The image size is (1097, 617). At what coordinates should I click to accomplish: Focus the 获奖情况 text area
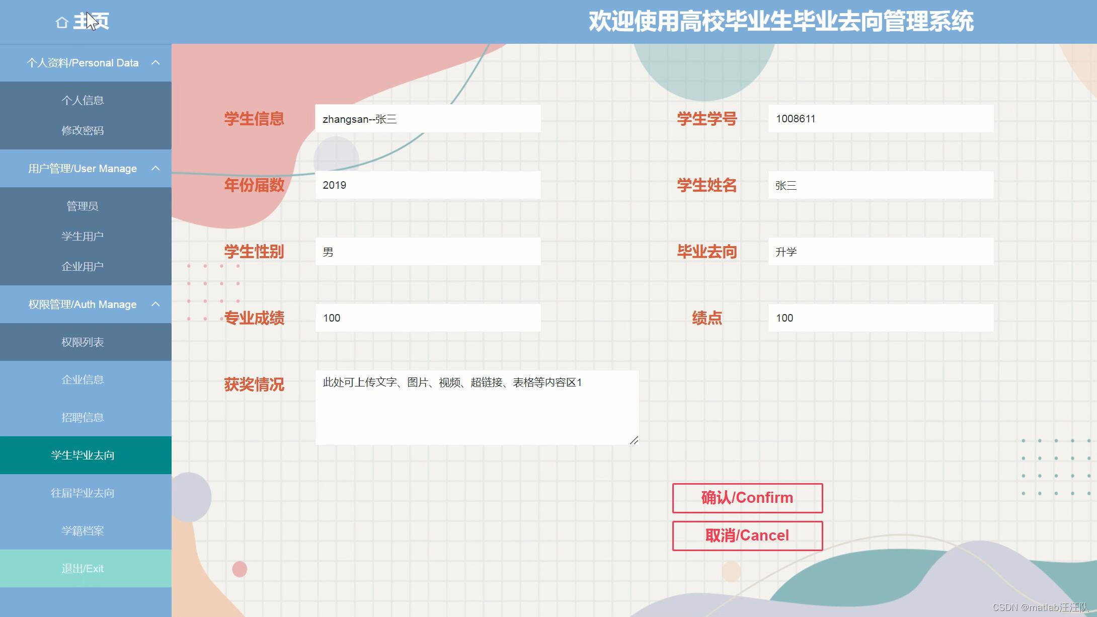coord(477,408)
